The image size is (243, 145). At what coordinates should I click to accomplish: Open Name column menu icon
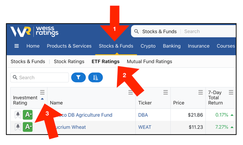pyautogui.click(x=131, y=92)
